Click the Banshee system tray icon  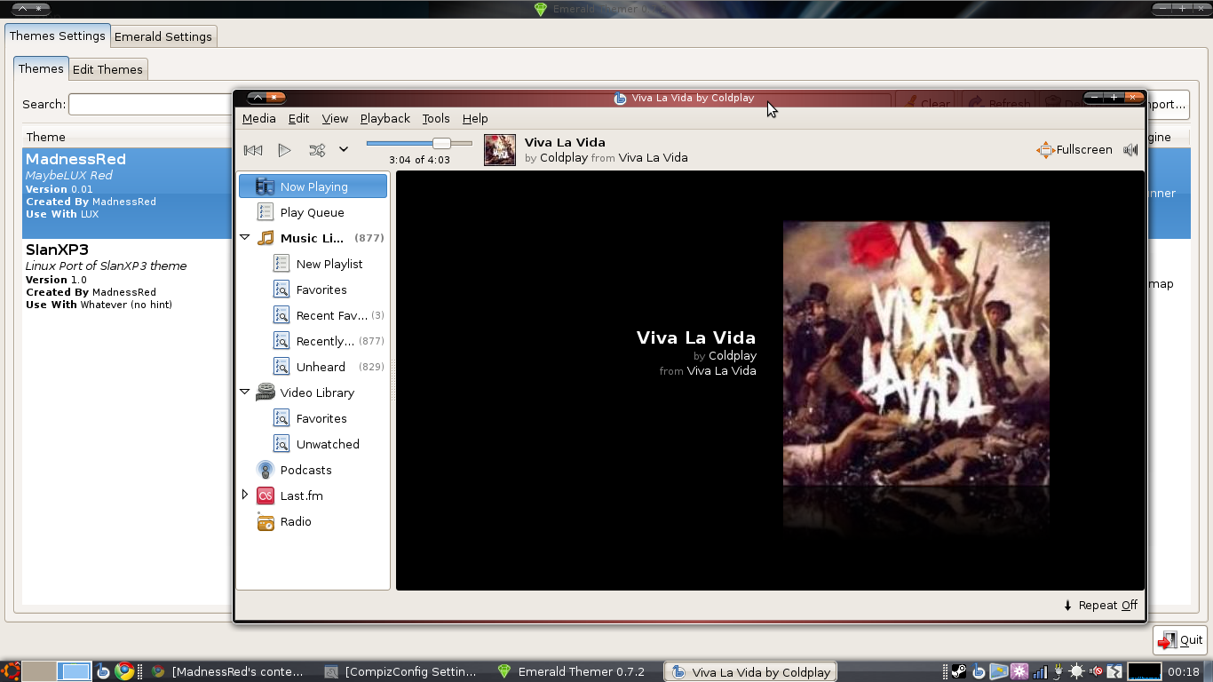[x=979, y=671]
